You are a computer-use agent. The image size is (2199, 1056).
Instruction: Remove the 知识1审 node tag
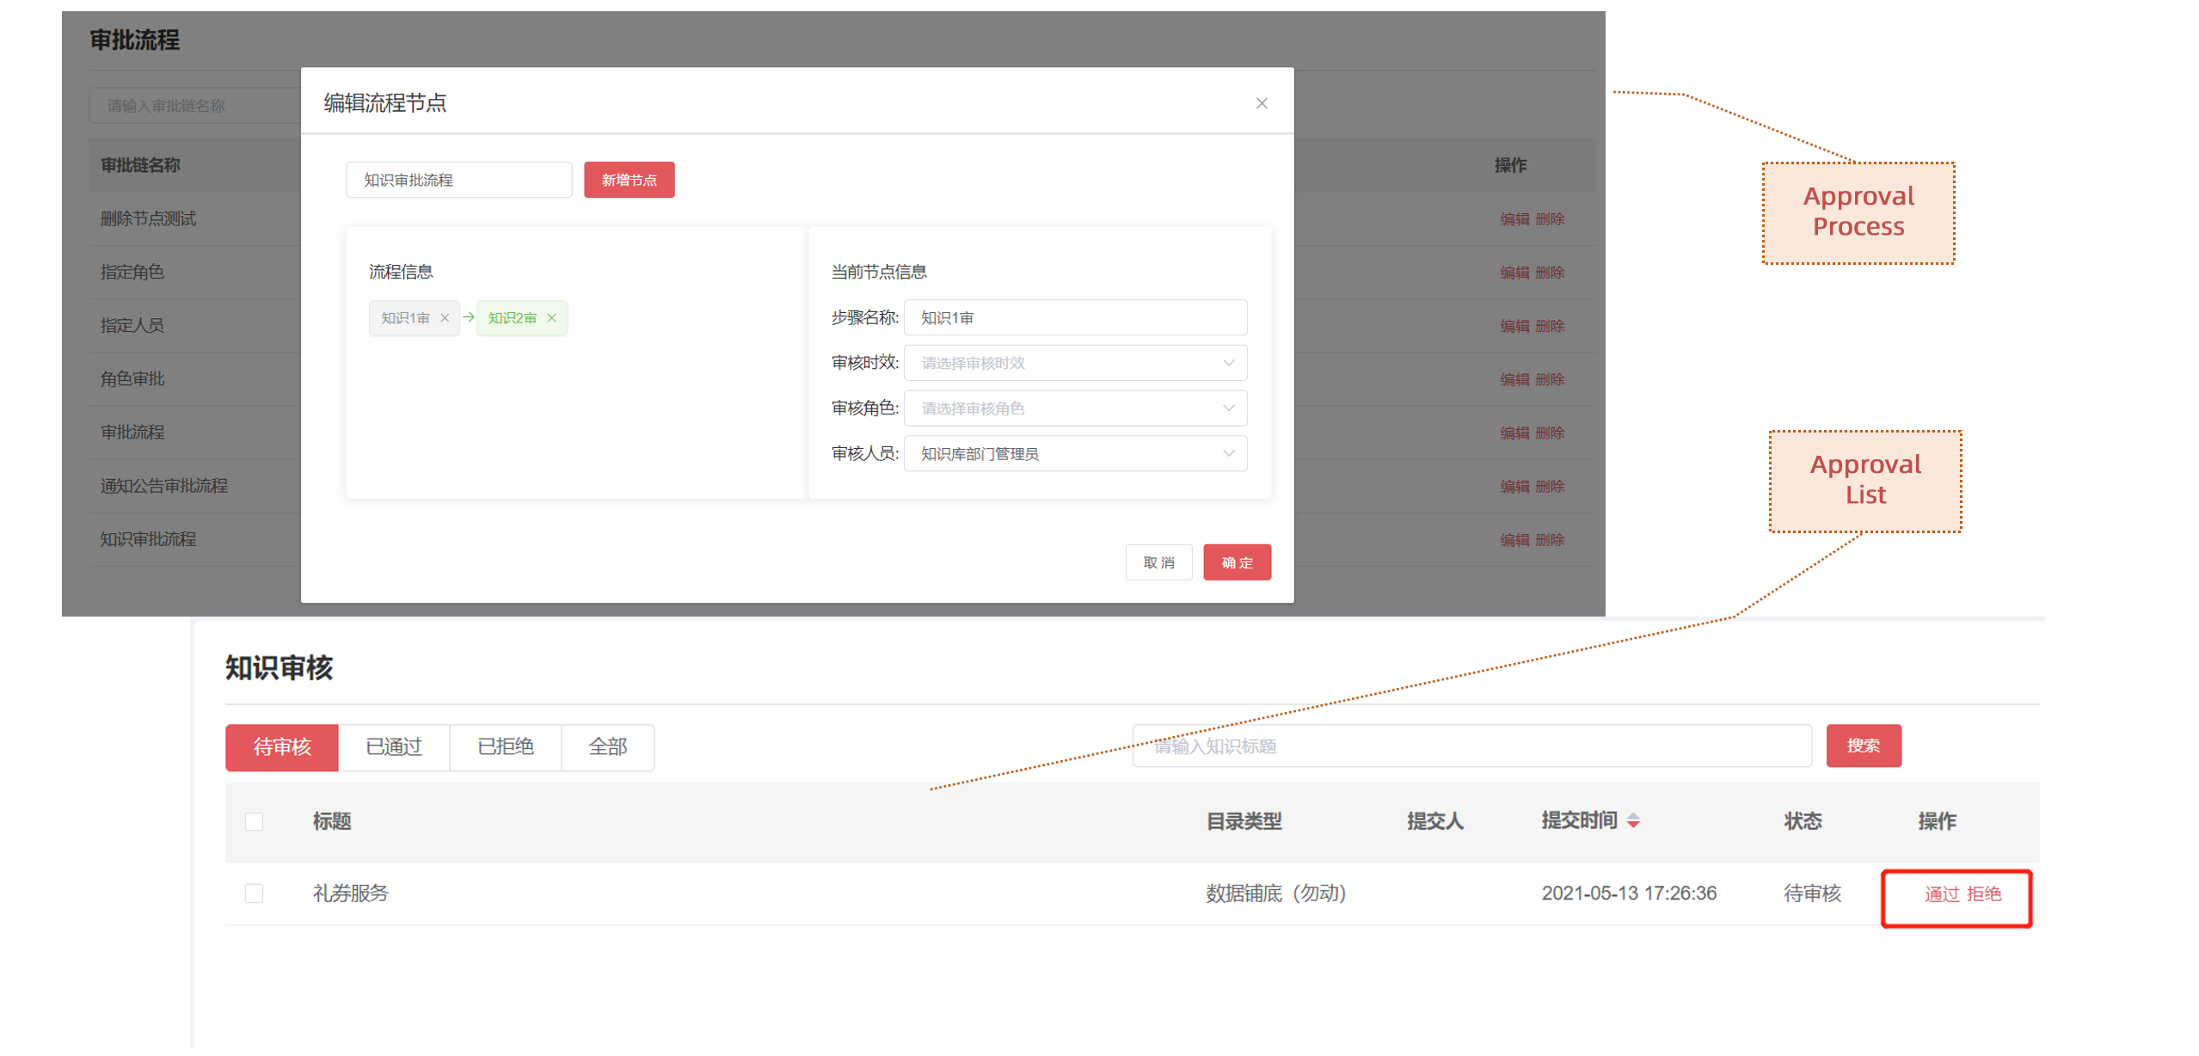[445, 318]
